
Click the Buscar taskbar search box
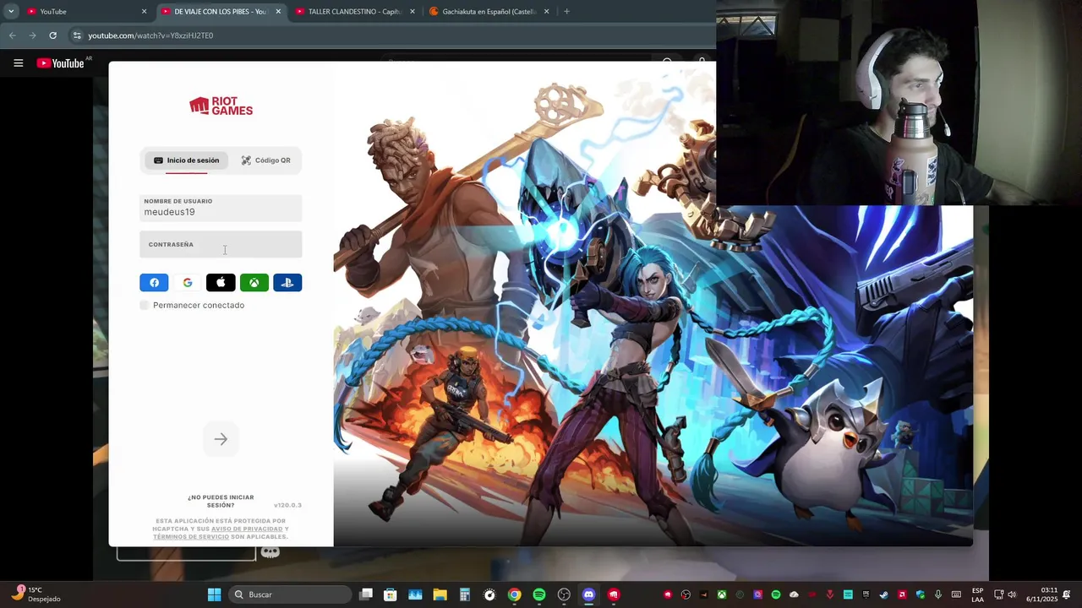tap(291, 594)
